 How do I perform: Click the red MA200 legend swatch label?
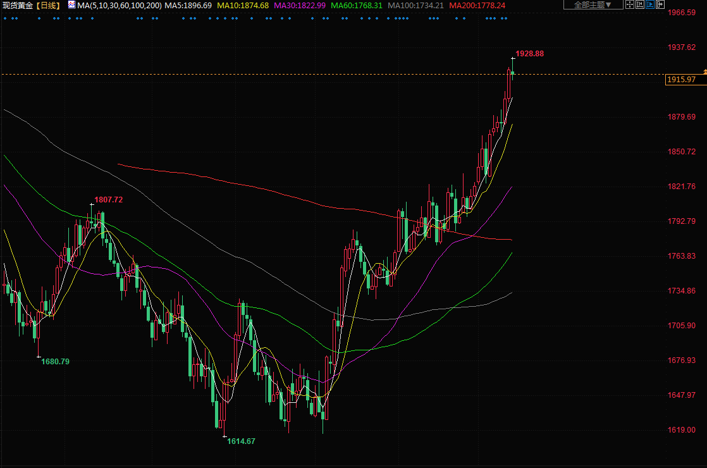pos(476,5)
